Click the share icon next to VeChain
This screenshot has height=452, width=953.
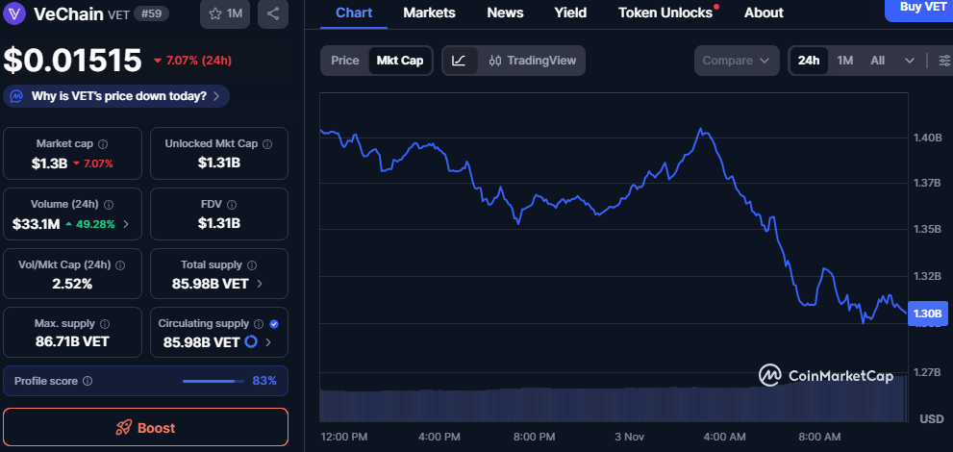(x=273, y=13)
